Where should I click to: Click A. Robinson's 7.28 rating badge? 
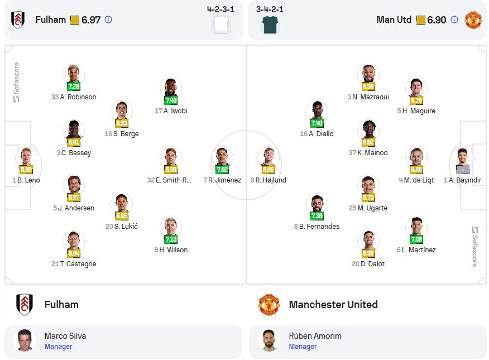click(74, 87)
